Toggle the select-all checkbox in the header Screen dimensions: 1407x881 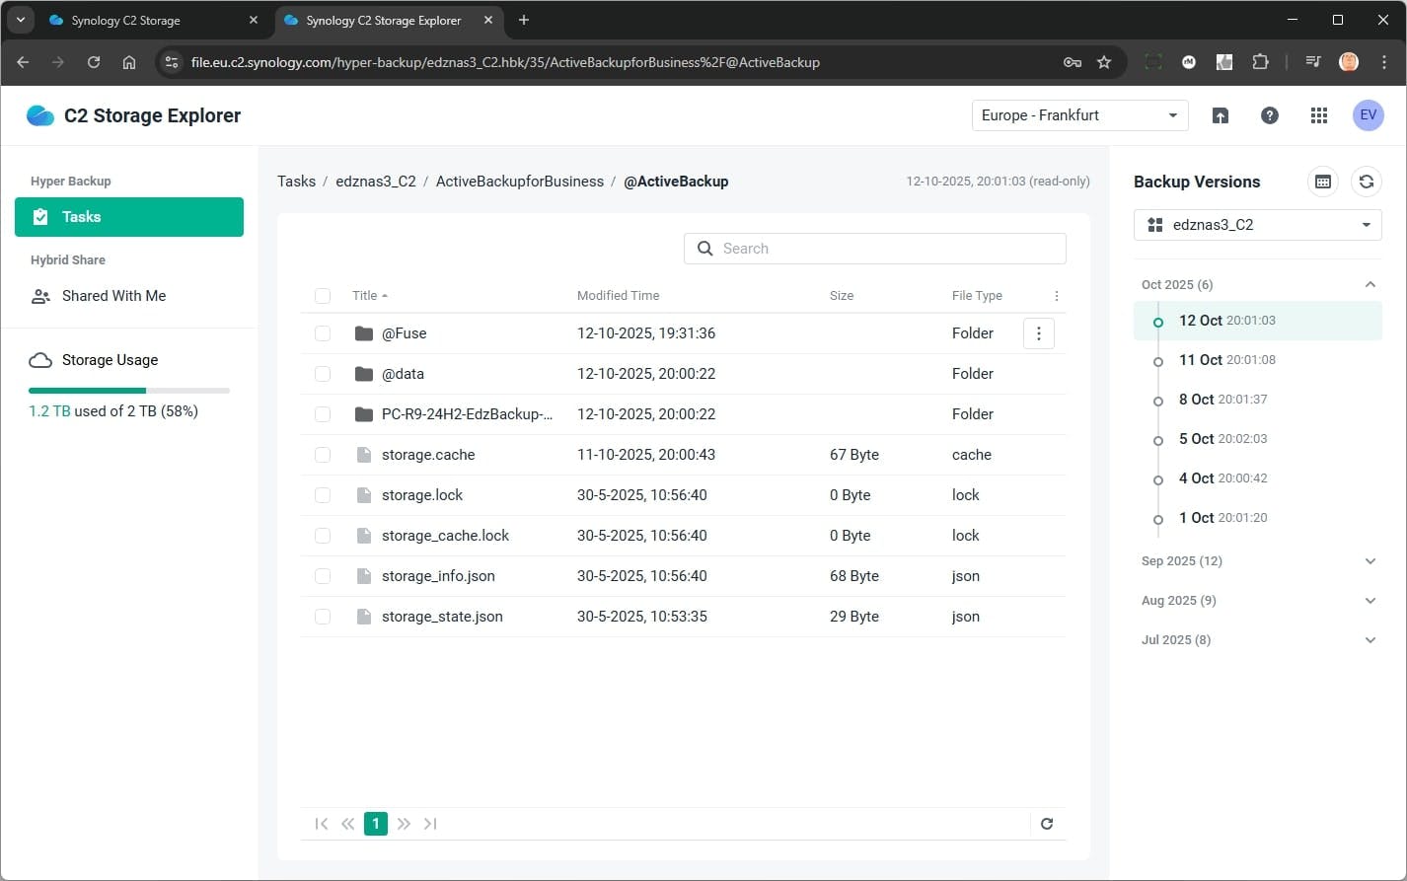tap(323, 295)
